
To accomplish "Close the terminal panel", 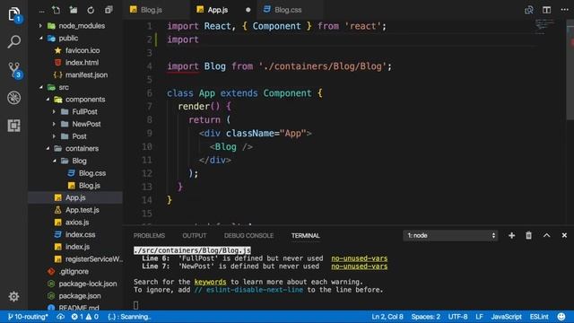I will point(564,235).
